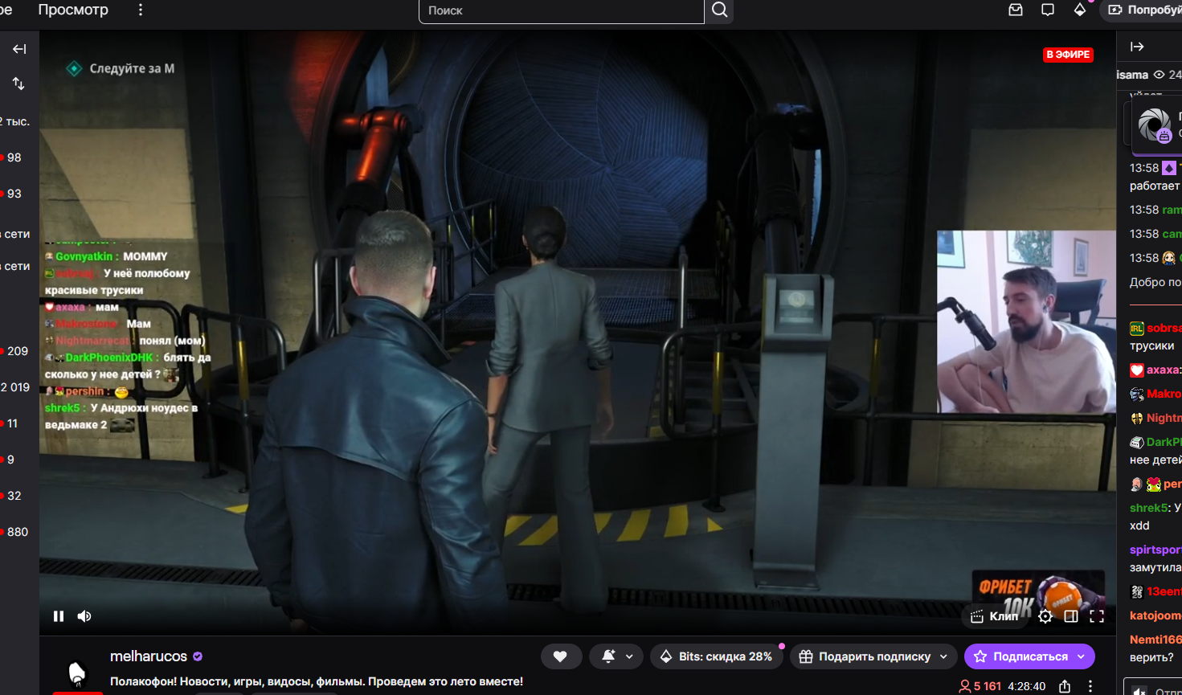The width and height of the screenshot is (1182, 695).
Task: Click the Bits diamond icon in top bar
Action: (1080, 10)
